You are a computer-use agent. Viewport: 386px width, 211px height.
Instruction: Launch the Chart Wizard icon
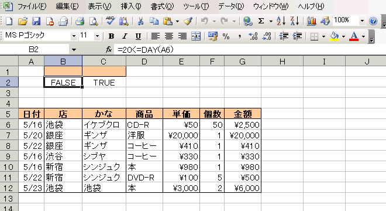tap(311, 21)
